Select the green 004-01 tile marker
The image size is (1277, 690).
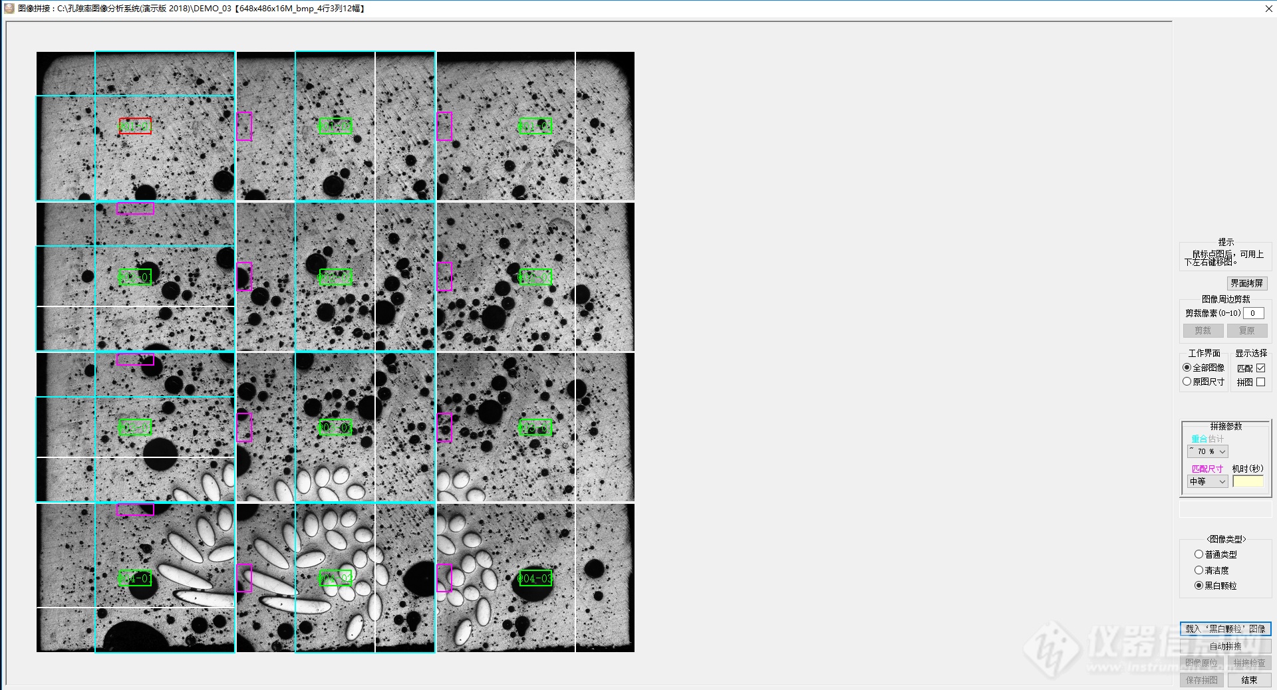pos(135,578)
